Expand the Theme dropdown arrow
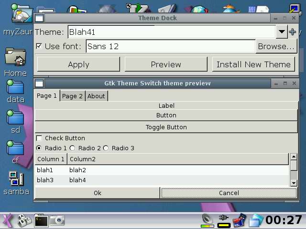The image size is (306, 229). click(x=281, y=32)
